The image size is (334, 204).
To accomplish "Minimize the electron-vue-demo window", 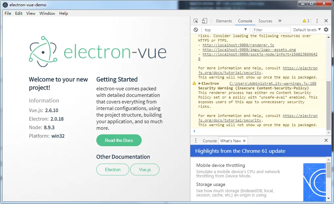I will pos(302,3).
